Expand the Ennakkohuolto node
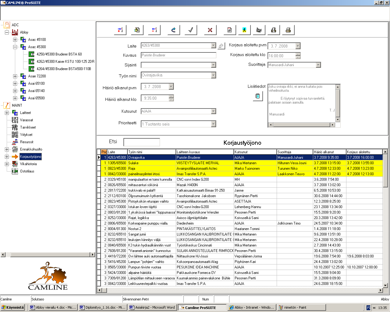The width and height of the screenshot is (390, 312). (x=7, y=149)
